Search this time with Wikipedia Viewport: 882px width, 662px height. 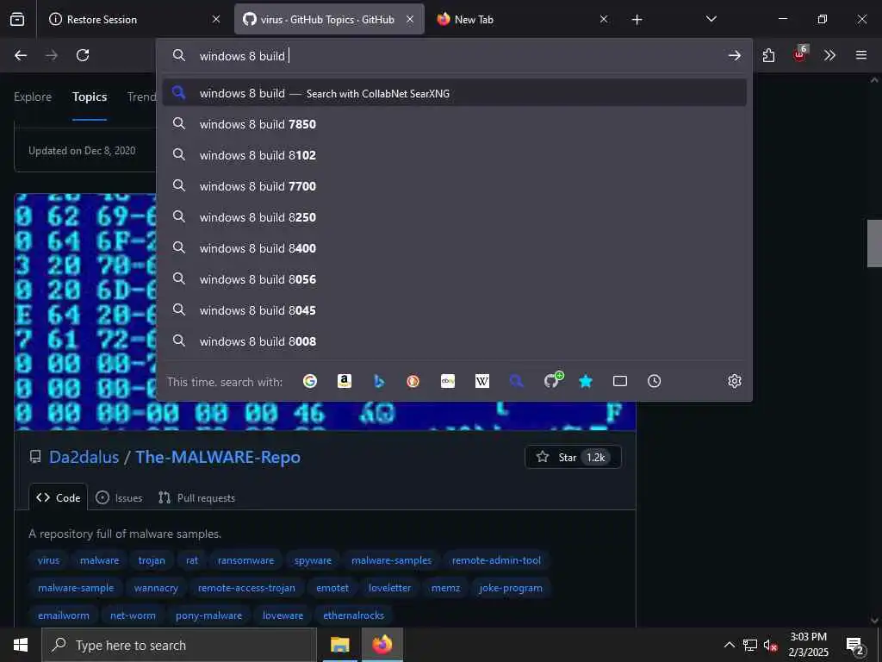[x=482, y=381]
